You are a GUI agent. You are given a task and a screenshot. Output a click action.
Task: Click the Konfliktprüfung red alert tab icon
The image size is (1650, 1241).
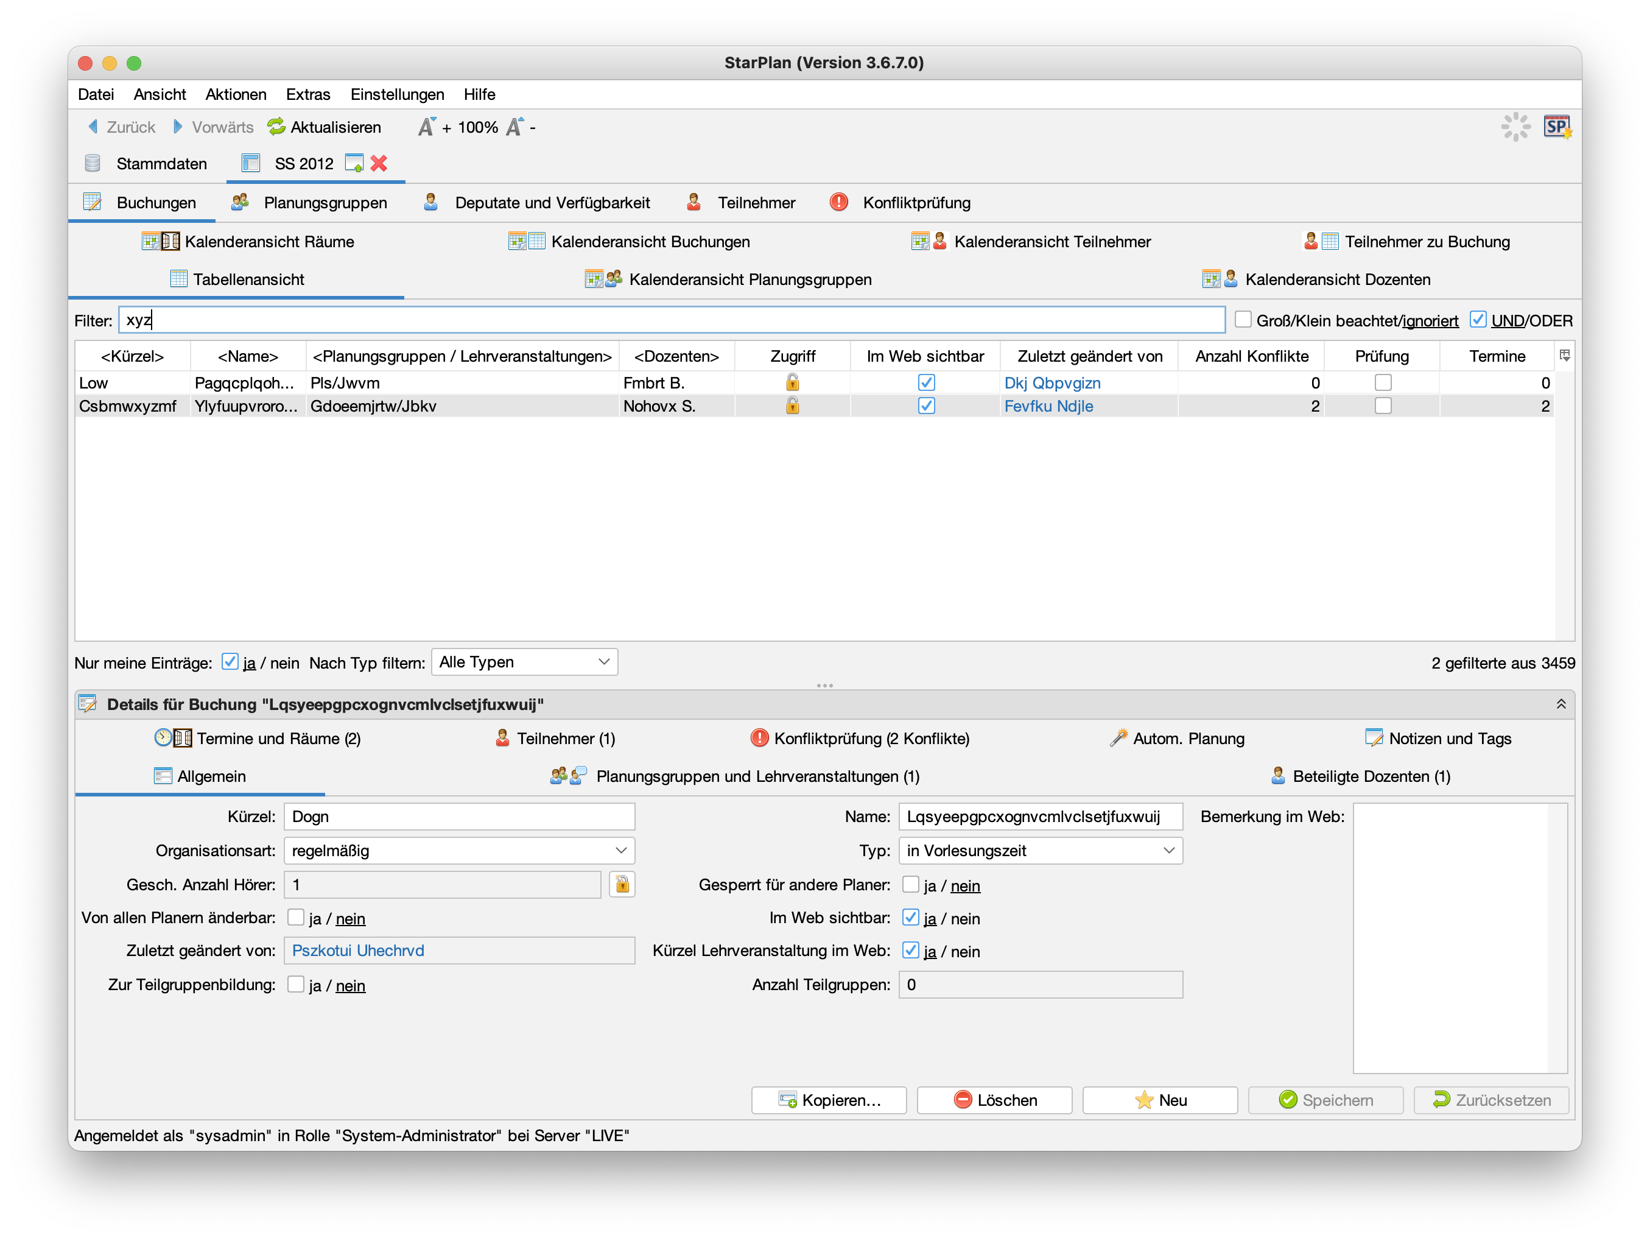(839, 202)
